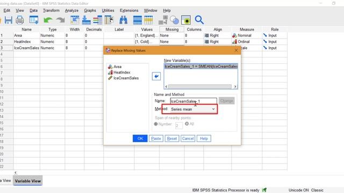The height and width of the screenshot is (193, 344).
Task: Click the greyed Split File icon
Action: coord(163,20)
